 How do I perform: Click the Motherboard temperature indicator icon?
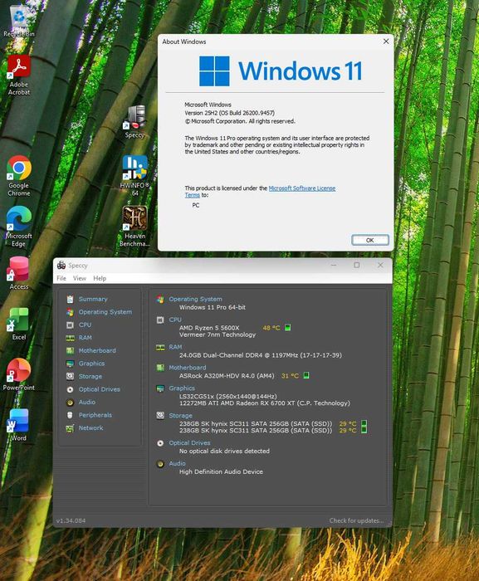pyautogui.click(x=306, y=375)
